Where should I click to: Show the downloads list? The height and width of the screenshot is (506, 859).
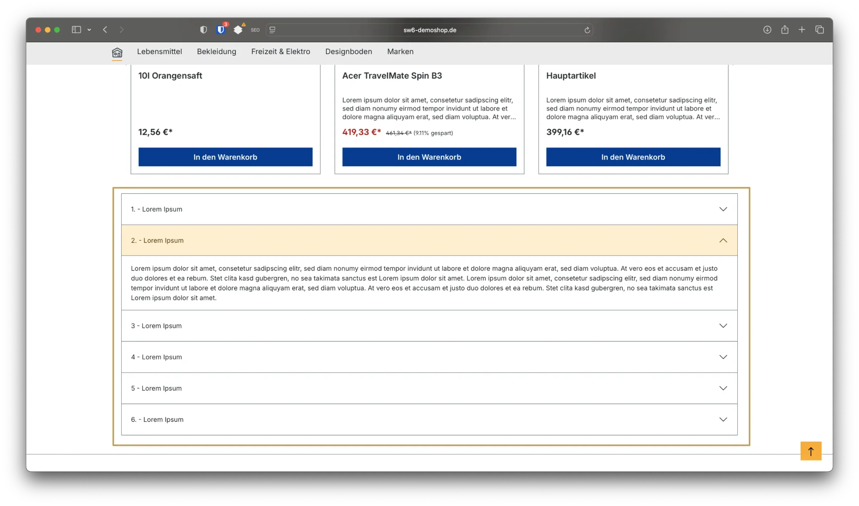click(767, 30)
